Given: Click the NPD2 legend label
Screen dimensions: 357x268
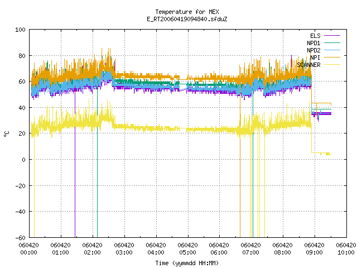Looking at the screenshot, I should tap(313, 50).
